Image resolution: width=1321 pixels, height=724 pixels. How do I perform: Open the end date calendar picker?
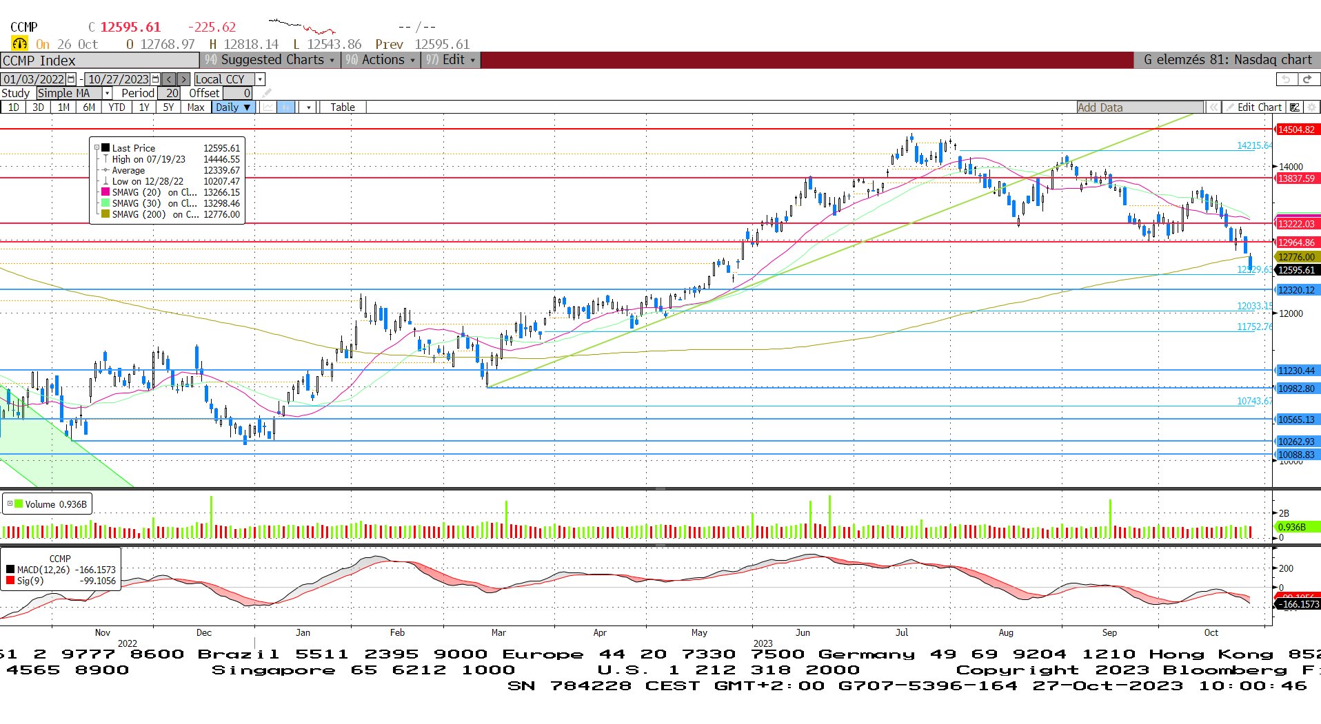coord(156,79)
